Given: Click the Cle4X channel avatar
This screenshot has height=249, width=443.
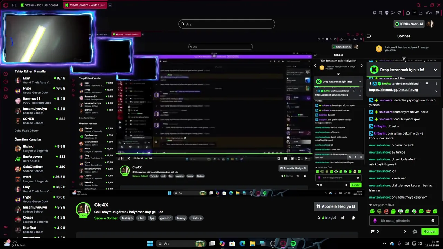Looking at the screenshot, I should [x=83, y=210].
